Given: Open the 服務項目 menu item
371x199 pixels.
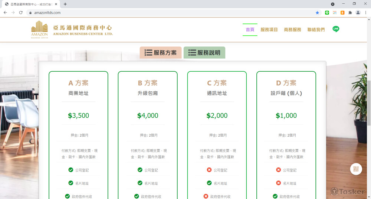Looking at the screenshot, I should click(269, 30).
